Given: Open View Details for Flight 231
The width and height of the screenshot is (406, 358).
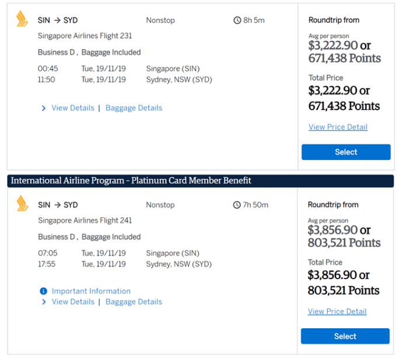Looking at the screenshot, I should (73, 108).
